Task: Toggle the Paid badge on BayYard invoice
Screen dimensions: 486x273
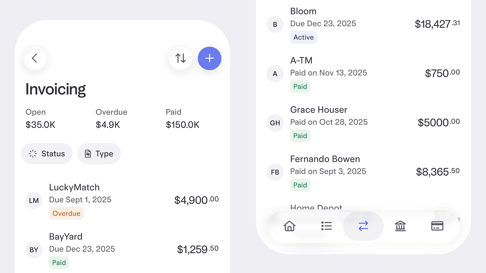Action: pyautogui.click(x=59, y=262)
